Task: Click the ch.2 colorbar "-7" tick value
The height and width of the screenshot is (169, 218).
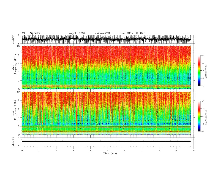Action: (x=203, y=131)
